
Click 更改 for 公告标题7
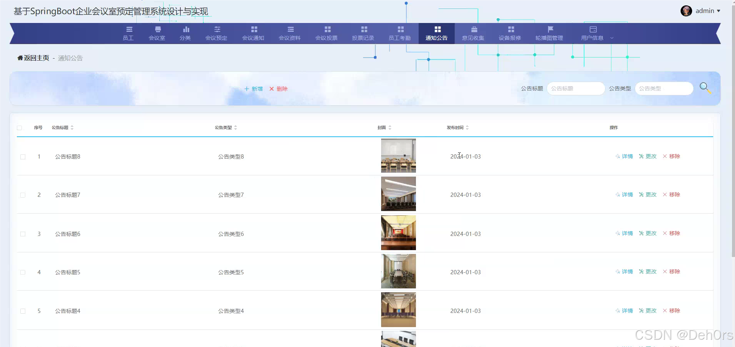(x=648, y=195)
